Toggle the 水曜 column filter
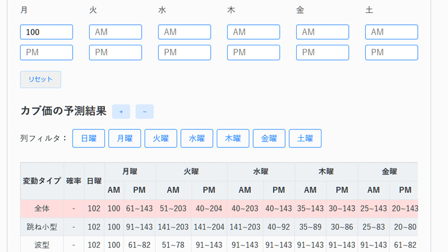Screen dimensions: 448x252 [x=197, y=138]
